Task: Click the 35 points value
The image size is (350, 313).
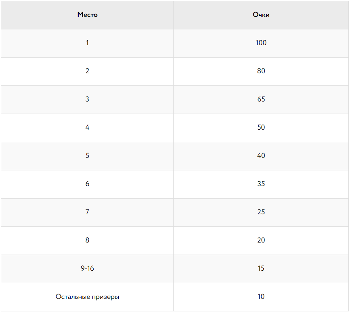Action: (261, 184)
